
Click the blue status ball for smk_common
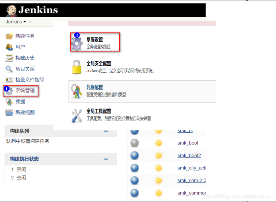(x=135, y=193)
